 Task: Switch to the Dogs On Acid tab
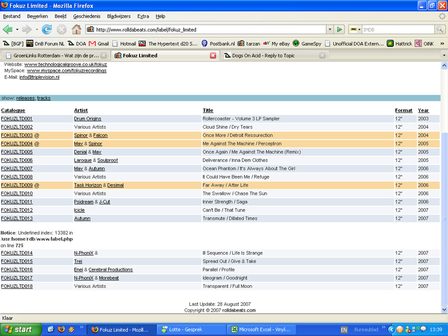point(274,55)
